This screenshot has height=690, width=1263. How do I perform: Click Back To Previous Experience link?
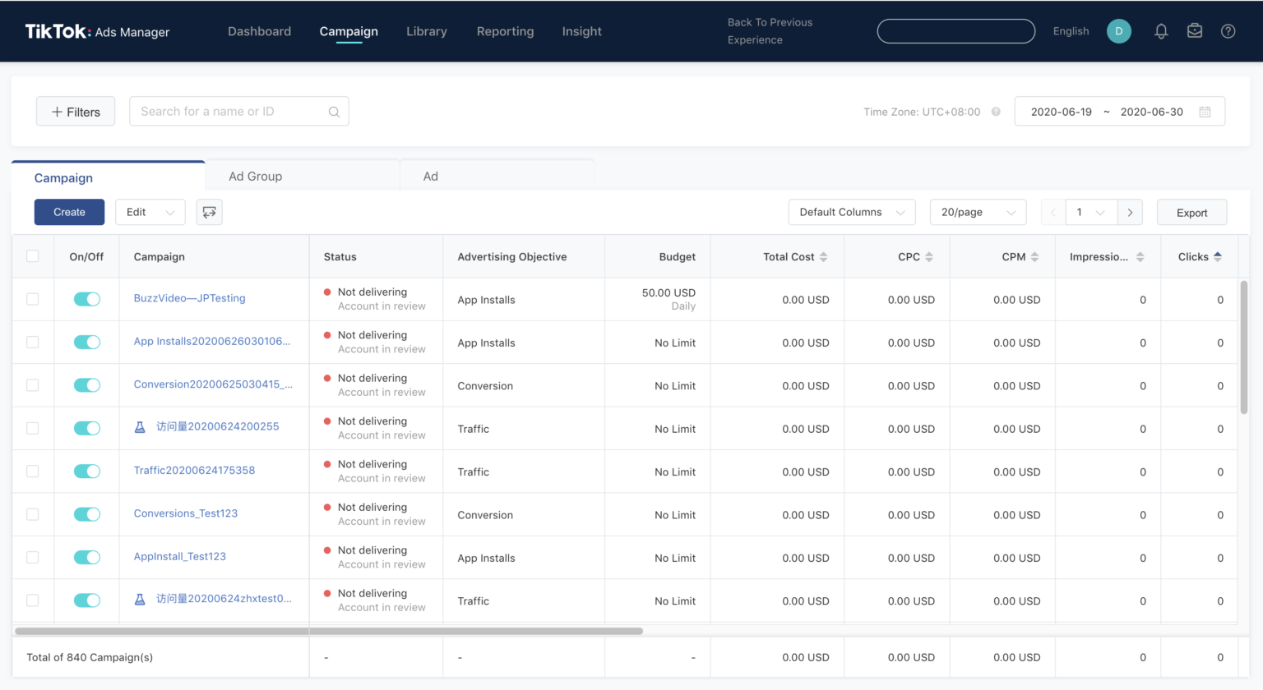click(x=770, y=31)
